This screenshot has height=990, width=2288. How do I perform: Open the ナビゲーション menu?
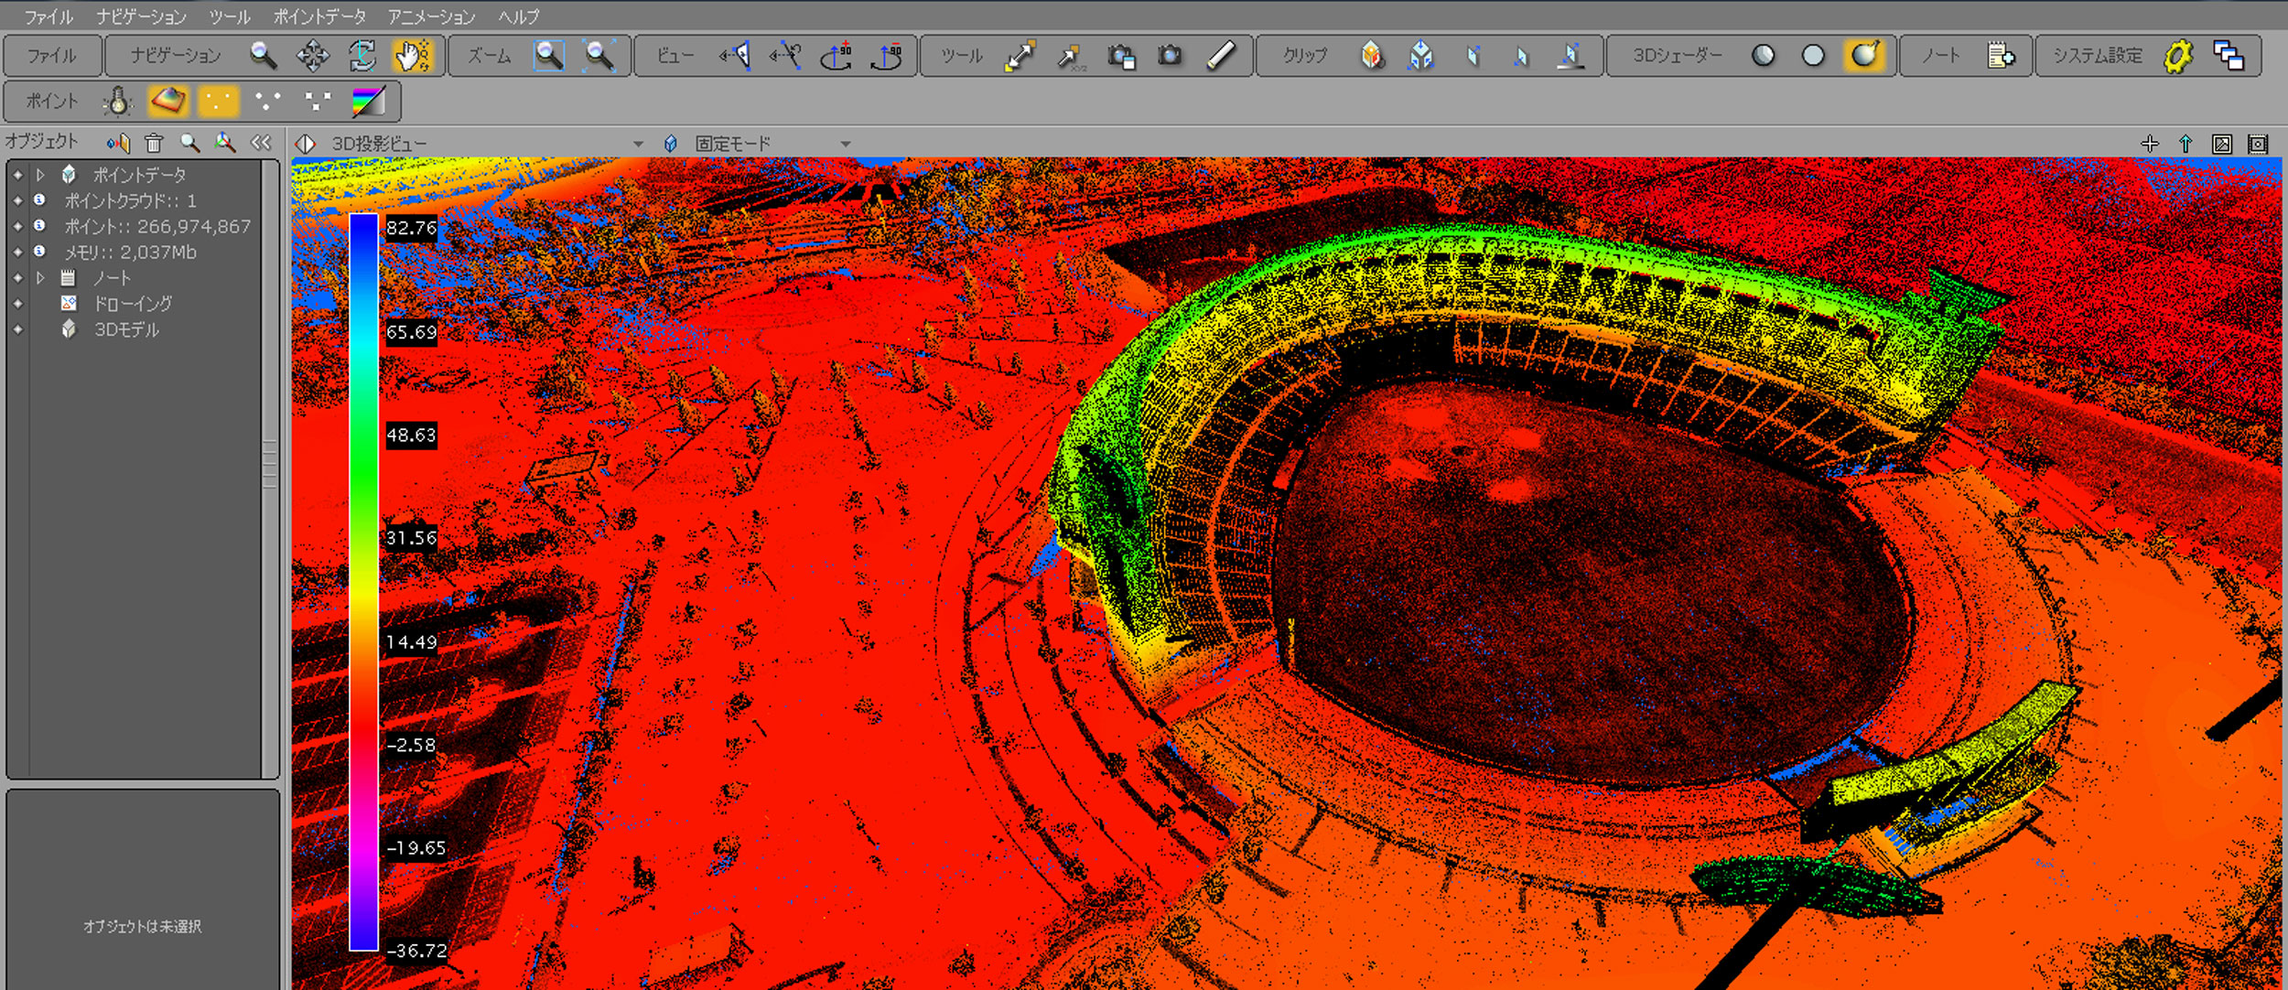pyautogui.click(x=142, y=16)
